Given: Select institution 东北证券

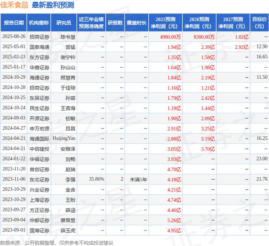Looking at the screenshot, I should (x=40, y=180).
